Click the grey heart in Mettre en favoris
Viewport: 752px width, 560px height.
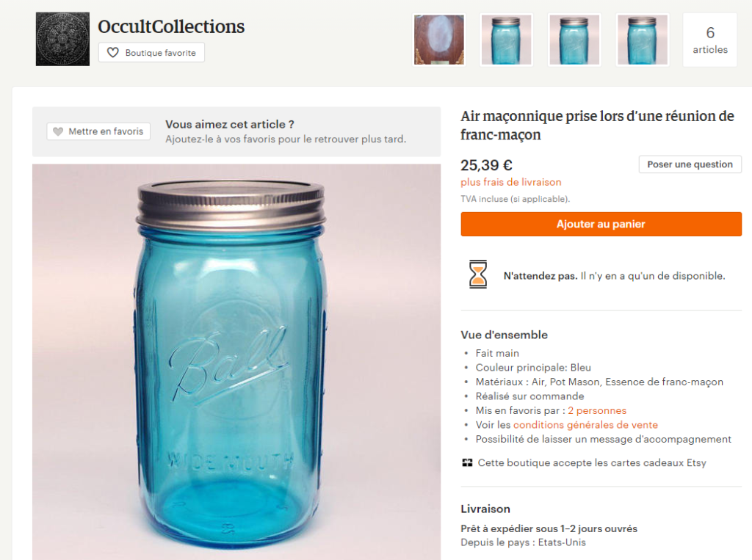click(x=58, y=131)
